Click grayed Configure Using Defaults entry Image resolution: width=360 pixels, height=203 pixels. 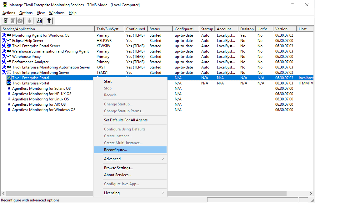(x=130, y=129)
